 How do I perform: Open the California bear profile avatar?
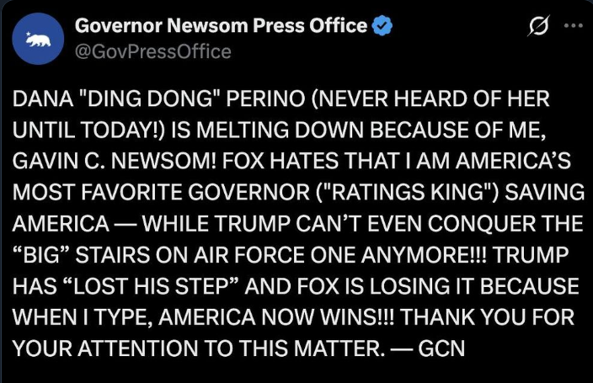[38, 39]
